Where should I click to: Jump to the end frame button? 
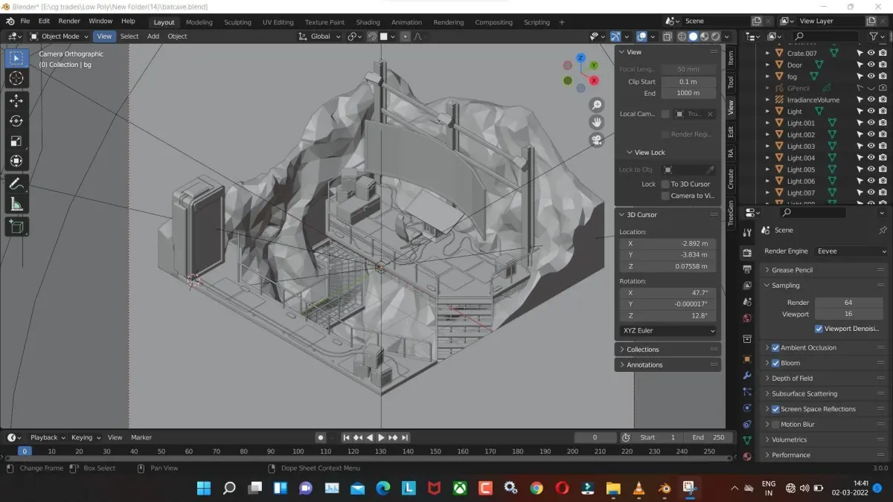pyautogui.click(x=405, y=437)
